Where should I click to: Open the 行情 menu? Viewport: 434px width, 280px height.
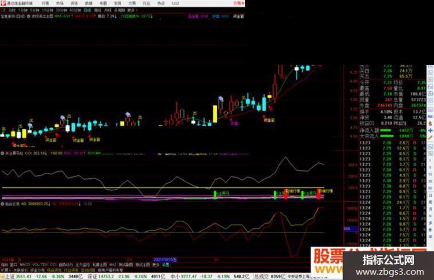coord(45,3)
